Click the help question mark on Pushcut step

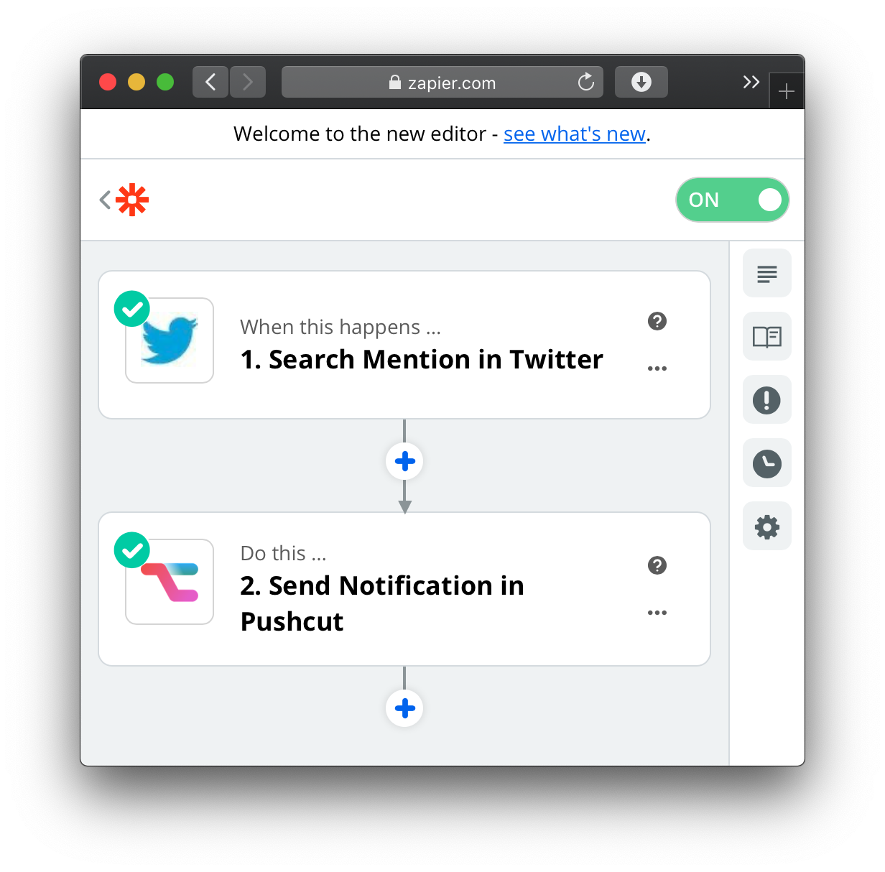(657, 565)
